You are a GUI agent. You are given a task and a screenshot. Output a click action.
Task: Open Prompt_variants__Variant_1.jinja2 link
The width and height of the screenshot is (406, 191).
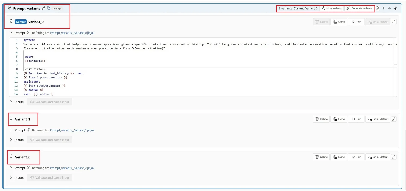72,130
